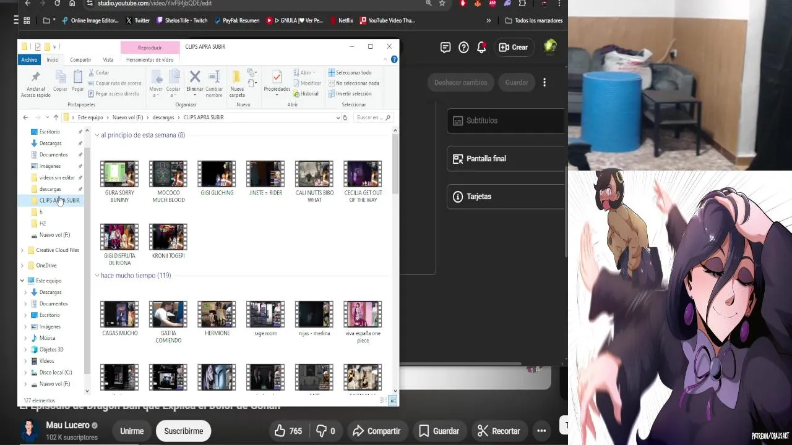Collapse the ribbon with the chevron
Screen dimensions: 792x445
coord(385,59)
